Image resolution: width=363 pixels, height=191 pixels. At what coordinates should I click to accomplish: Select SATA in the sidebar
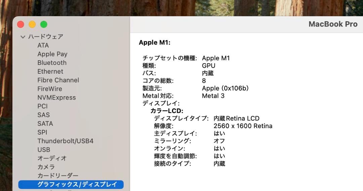click(45, 124)
